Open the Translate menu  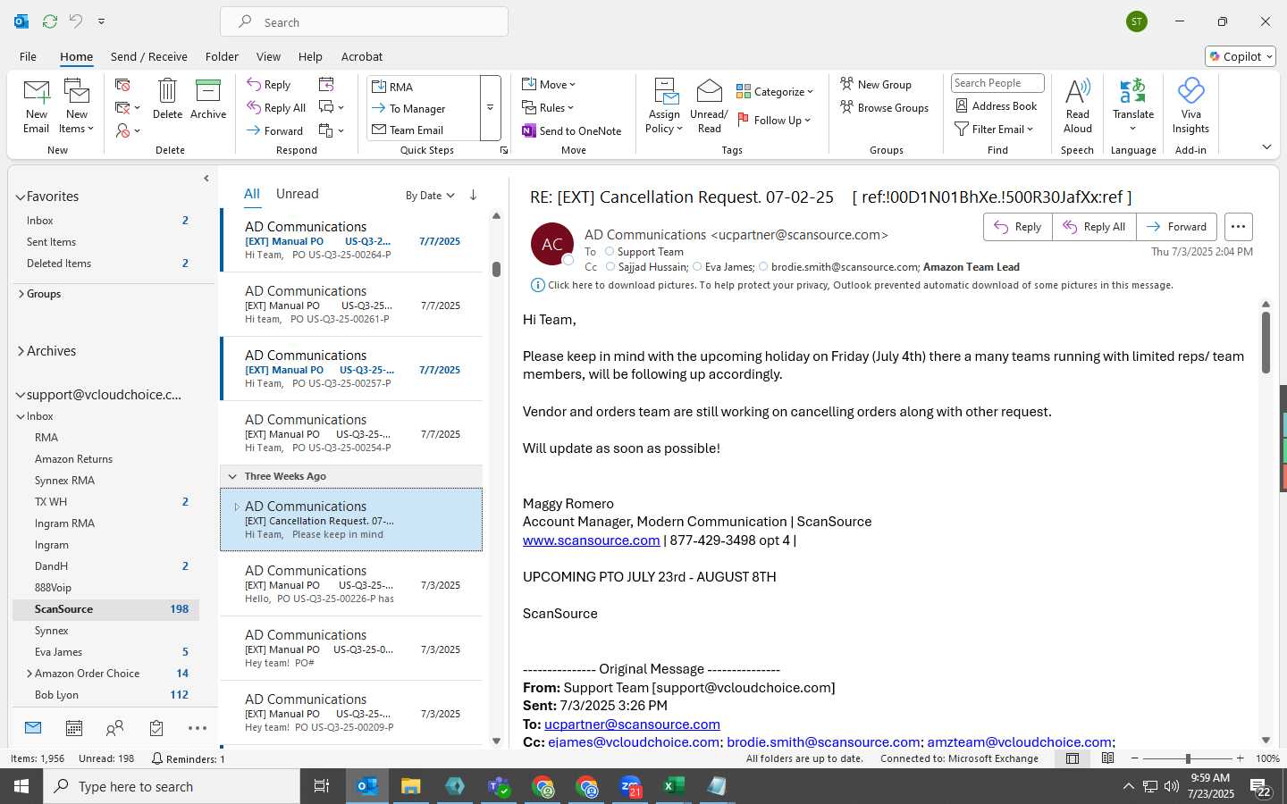coord(1133,106)
